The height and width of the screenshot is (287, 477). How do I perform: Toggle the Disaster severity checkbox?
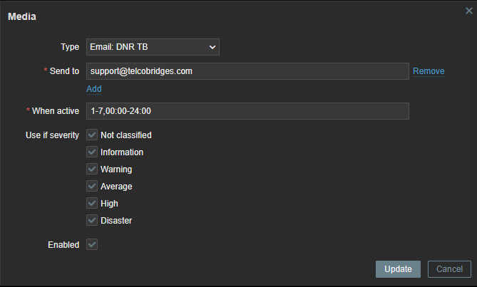pos(92,221)
